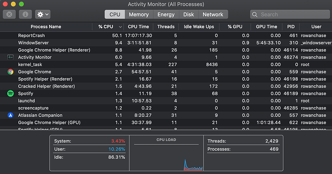Image resolution: width=332 pixels, height=174 pixels.
Task: Switch to the Memory tab
Action: pyautogui.click(x=139, y=14)
